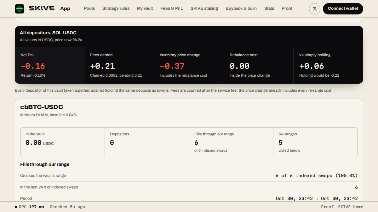The height and width of the screenshot is (212, 378).
Task: Select the Depositors 0 value
Action: [112, 143]
